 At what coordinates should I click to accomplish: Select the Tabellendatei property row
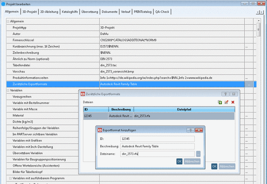131,65
